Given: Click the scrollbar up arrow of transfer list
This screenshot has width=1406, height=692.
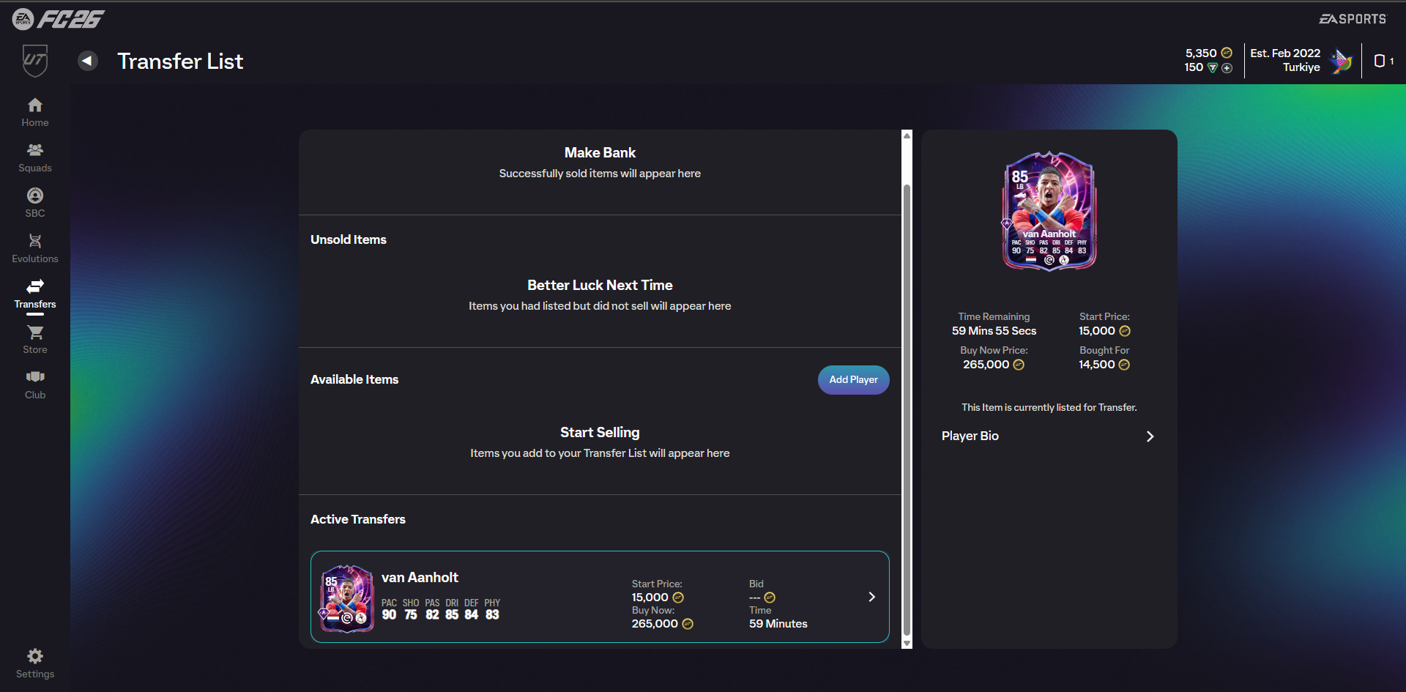Looking at the screenshot, I should [907, 135].
